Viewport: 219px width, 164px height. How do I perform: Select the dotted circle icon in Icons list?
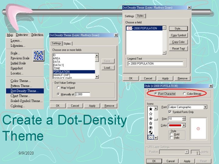click(x=151, y=137)
